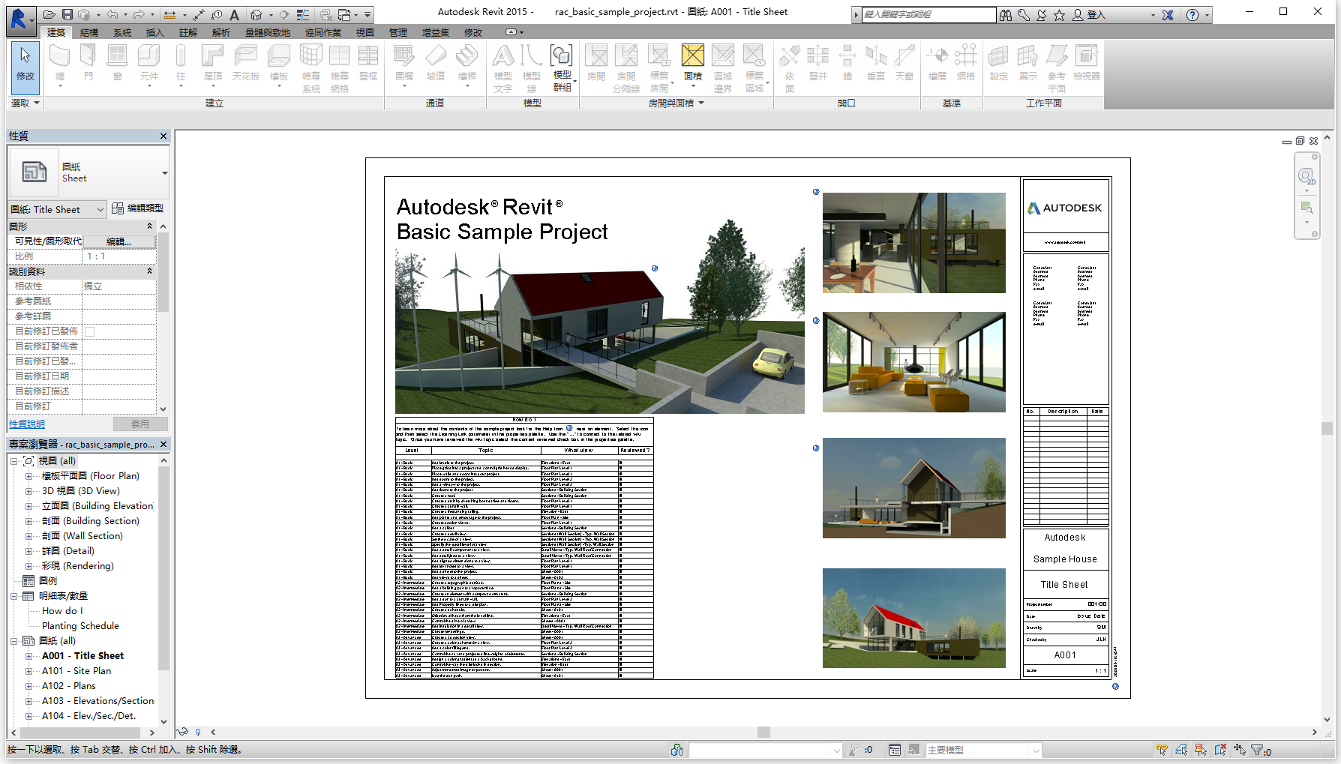This screenshot has width=1341, height=764.
Task: Select the 網格 (Grid) datum tool
Action: [966, 63]
